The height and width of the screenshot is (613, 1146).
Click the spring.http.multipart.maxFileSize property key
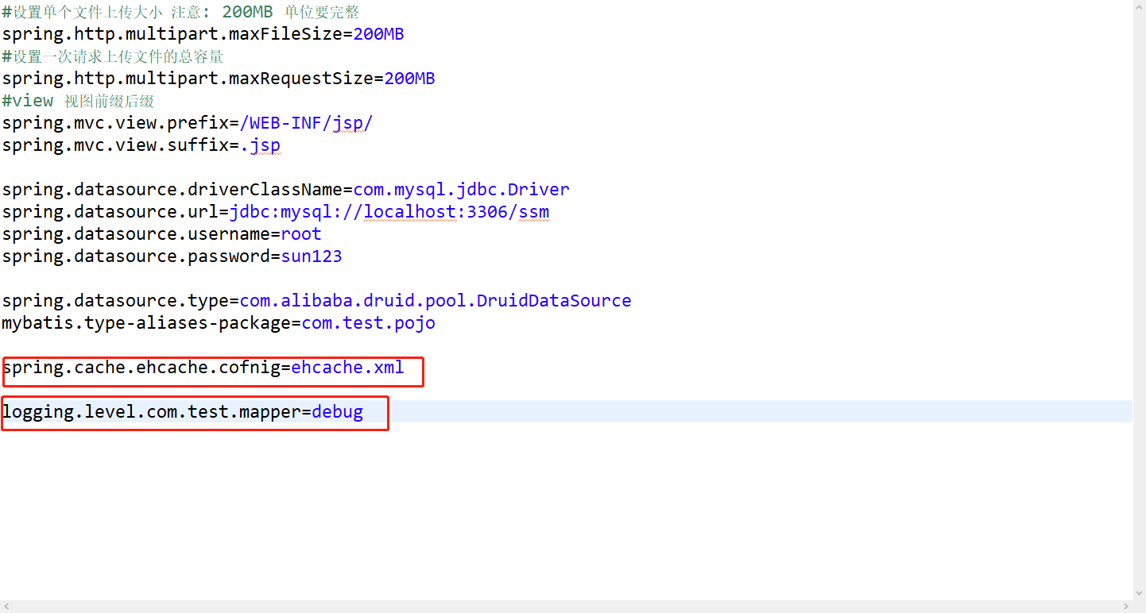172,34
